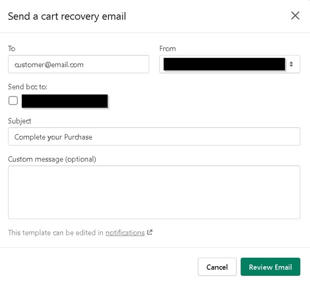Click the 'Send a cart recovery email' title
Viewport: 310px width, 283px height.
(x=67, y=16)
